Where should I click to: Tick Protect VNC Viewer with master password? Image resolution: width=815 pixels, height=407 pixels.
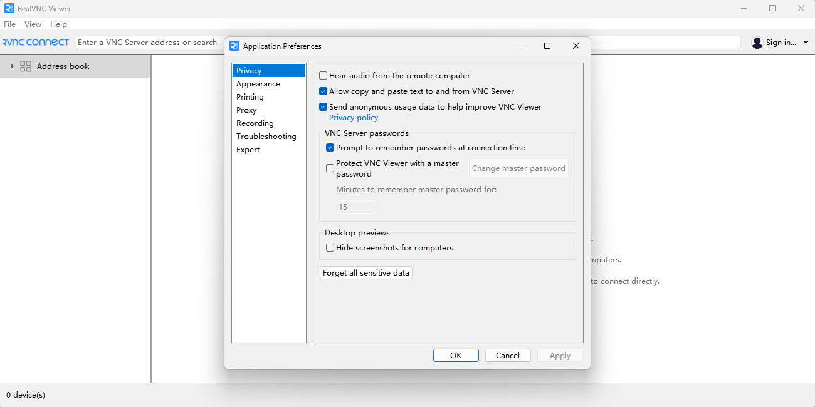click(x=330, y=168)
